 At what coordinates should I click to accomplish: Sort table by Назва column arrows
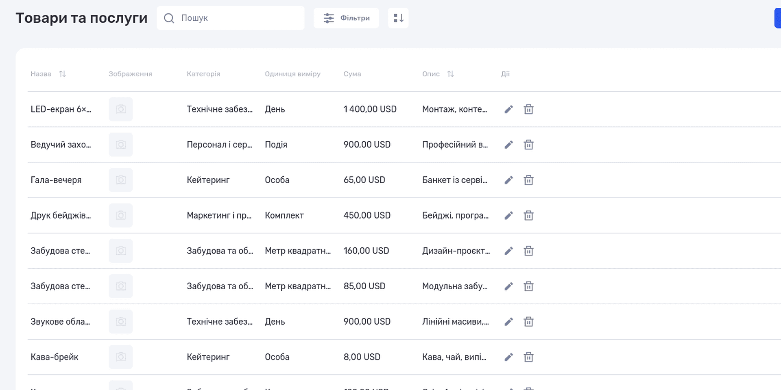point(62,74)
